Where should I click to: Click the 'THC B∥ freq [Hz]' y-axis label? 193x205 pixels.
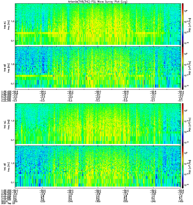pos(7,167)
